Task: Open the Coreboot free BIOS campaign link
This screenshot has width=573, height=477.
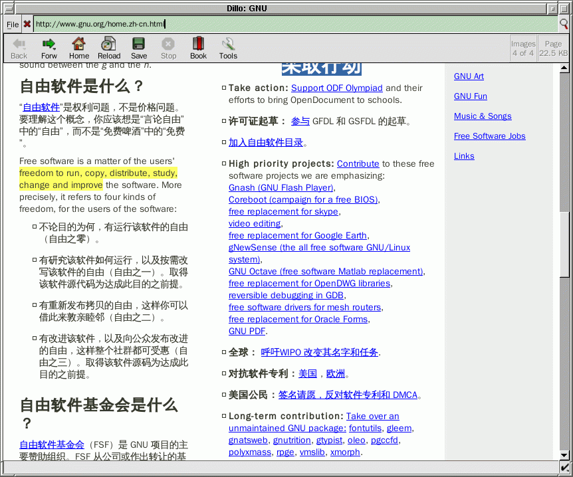Action: click(303, 200)
